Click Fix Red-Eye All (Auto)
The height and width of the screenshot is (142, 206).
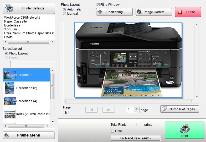[136, 138]
